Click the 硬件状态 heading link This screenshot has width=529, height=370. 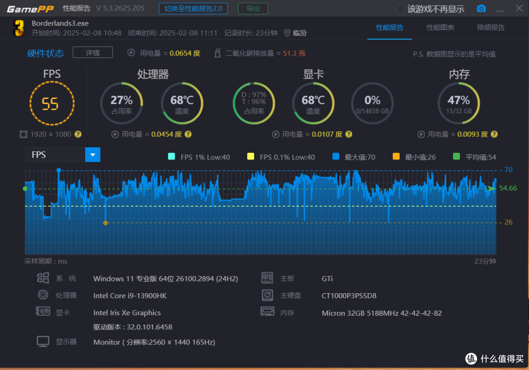[46, 53]
